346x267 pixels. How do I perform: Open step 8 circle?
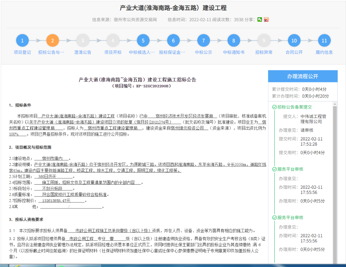[x=234, y=40]
